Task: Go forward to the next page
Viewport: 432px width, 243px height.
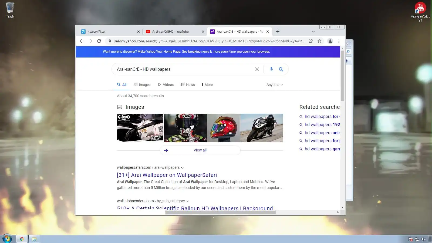Action: coord(90,41)
